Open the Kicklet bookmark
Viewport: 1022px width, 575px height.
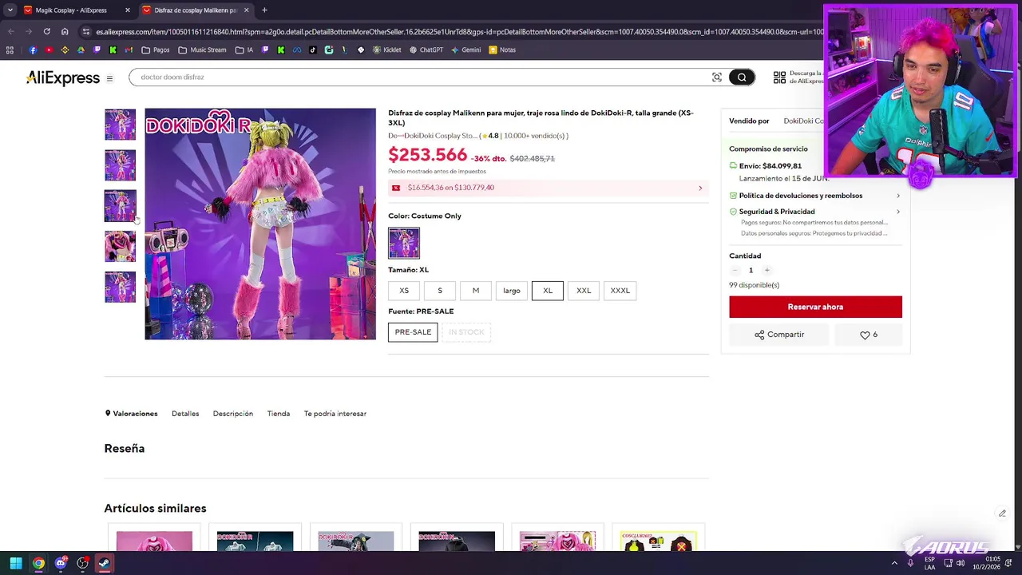[386, 50]
